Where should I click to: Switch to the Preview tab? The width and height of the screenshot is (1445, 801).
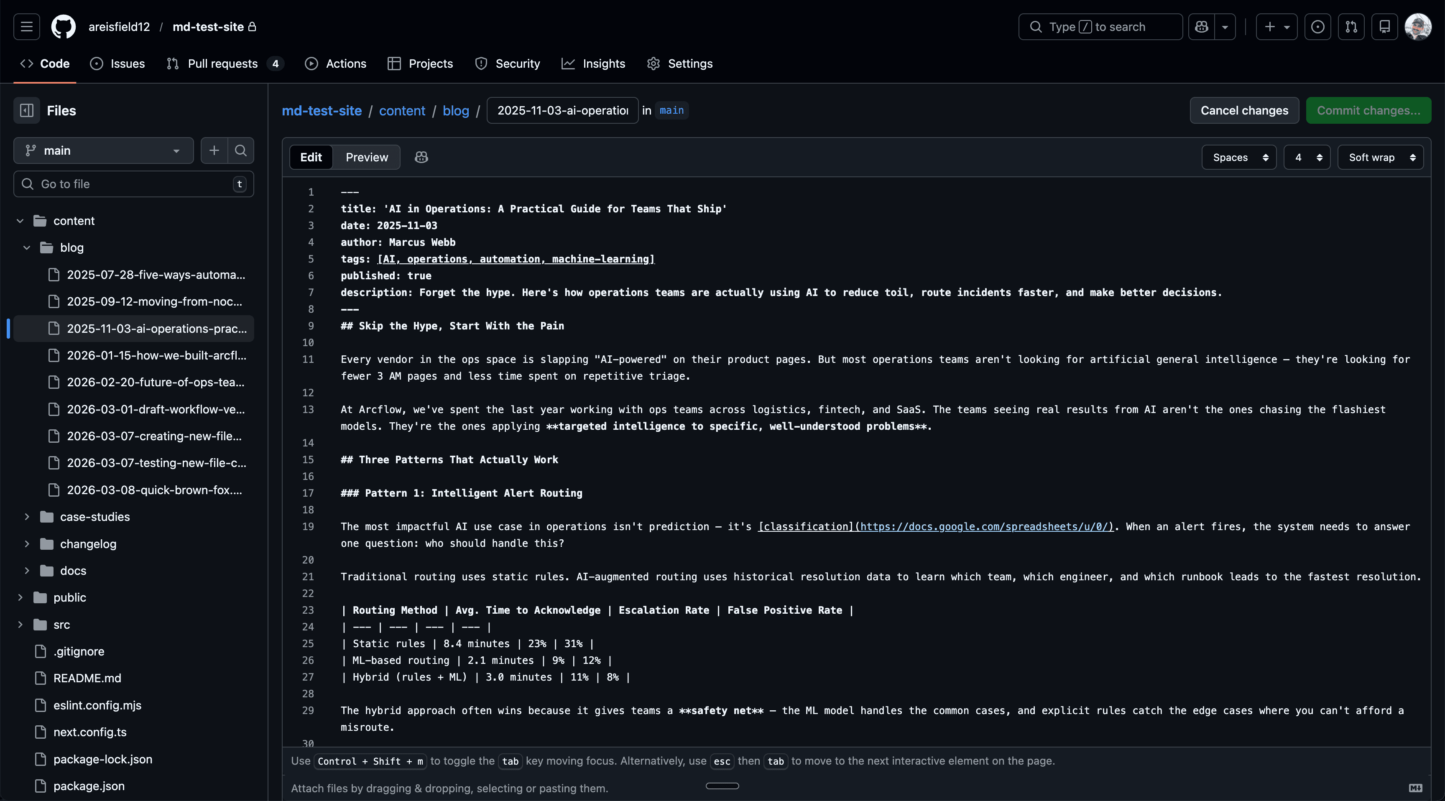point(366,157)
